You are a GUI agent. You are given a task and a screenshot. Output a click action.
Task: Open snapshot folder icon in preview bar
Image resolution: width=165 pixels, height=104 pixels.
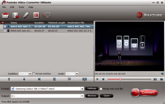(161, 79)
